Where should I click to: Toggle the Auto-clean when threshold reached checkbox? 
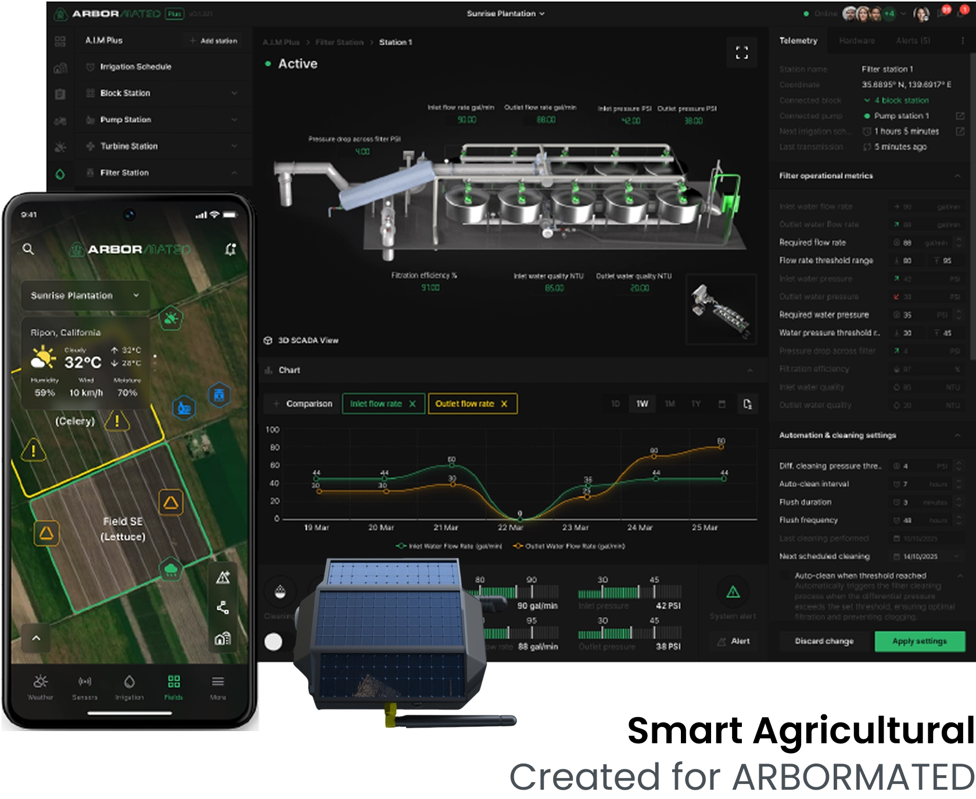(784, 575)
